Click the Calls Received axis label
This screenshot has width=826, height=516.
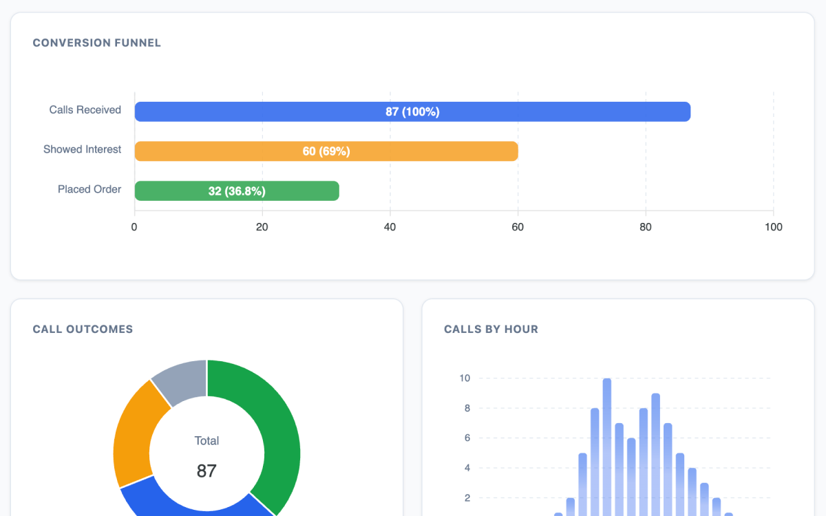[x=85, y=109]
